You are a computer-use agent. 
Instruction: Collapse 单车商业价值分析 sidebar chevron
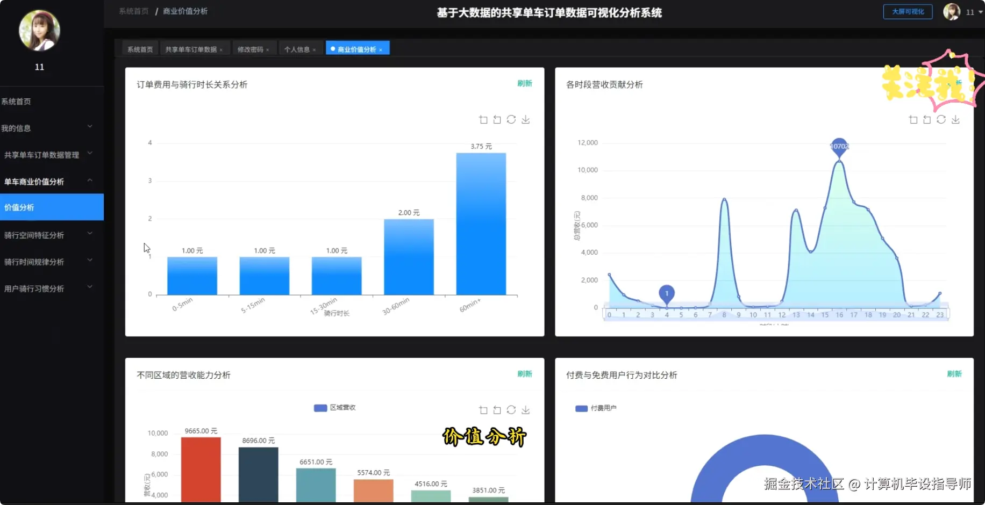[90, 181]
